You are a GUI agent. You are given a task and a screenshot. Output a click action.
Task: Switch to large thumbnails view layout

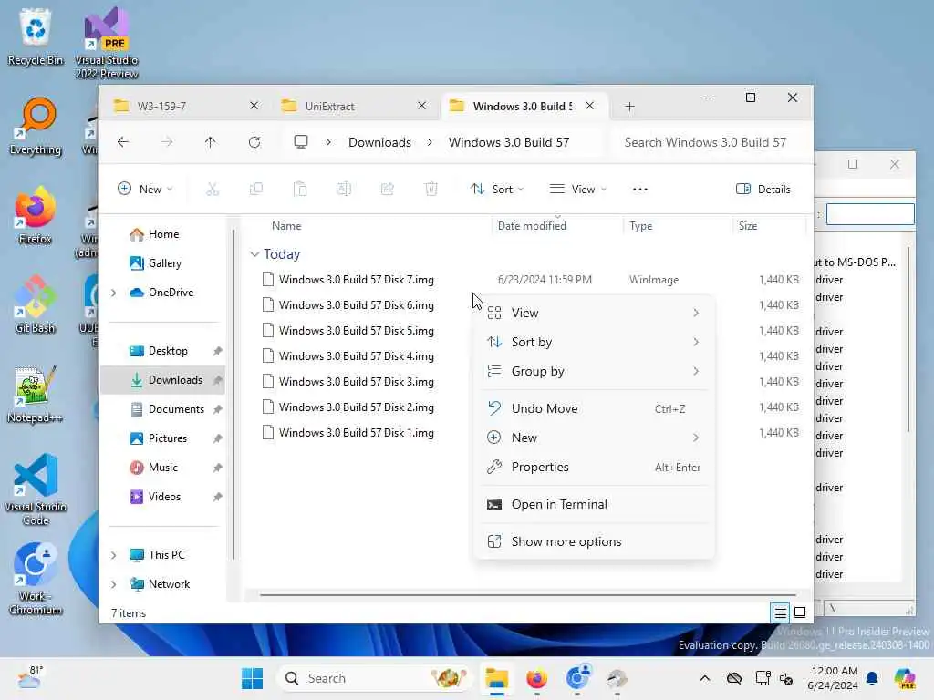[800, 612]
